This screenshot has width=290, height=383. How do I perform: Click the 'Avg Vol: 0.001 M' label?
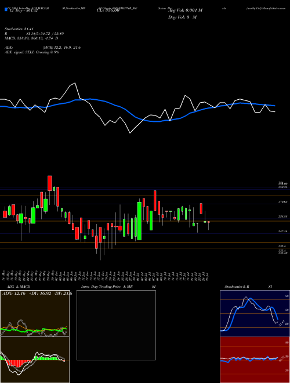[x=185, y=10]
